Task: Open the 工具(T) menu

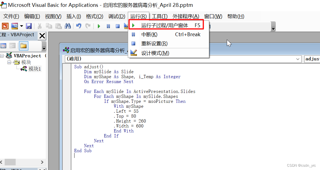Action: pos(160,16)
